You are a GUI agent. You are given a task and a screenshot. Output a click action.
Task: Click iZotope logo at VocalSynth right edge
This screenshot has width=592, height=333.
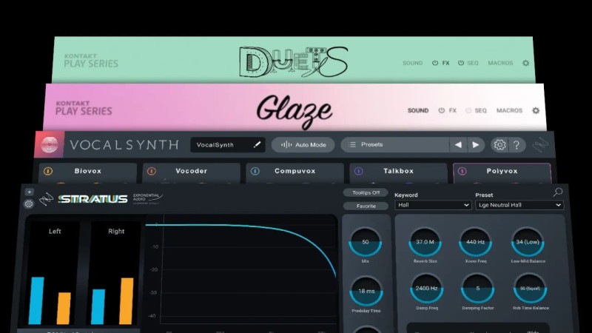(540, 145)
